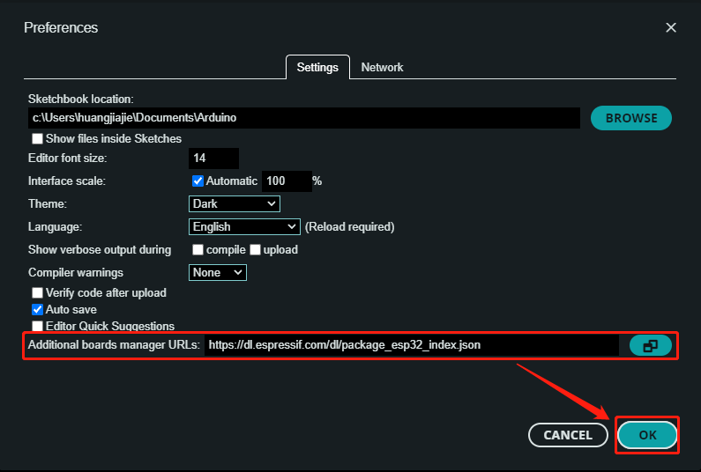
Task: Enable verbose output during upload
Action: point(256,250)
